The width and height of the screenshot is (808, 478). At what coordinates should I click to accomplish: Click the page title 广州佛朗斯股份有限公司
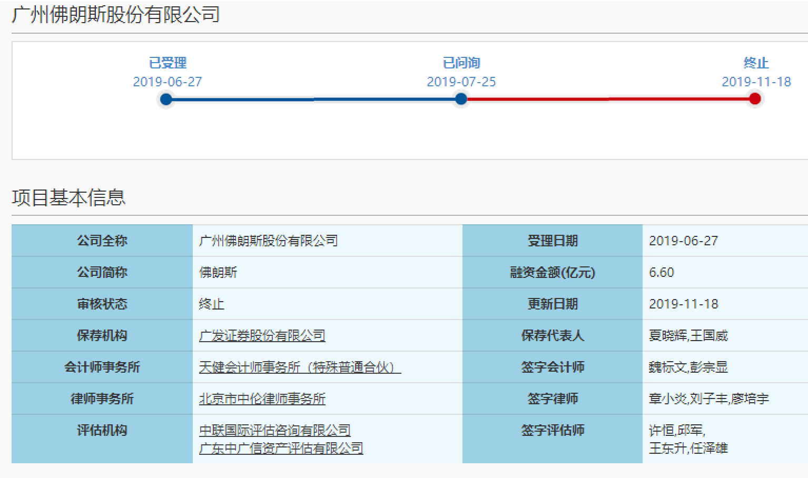coord(115,15)
